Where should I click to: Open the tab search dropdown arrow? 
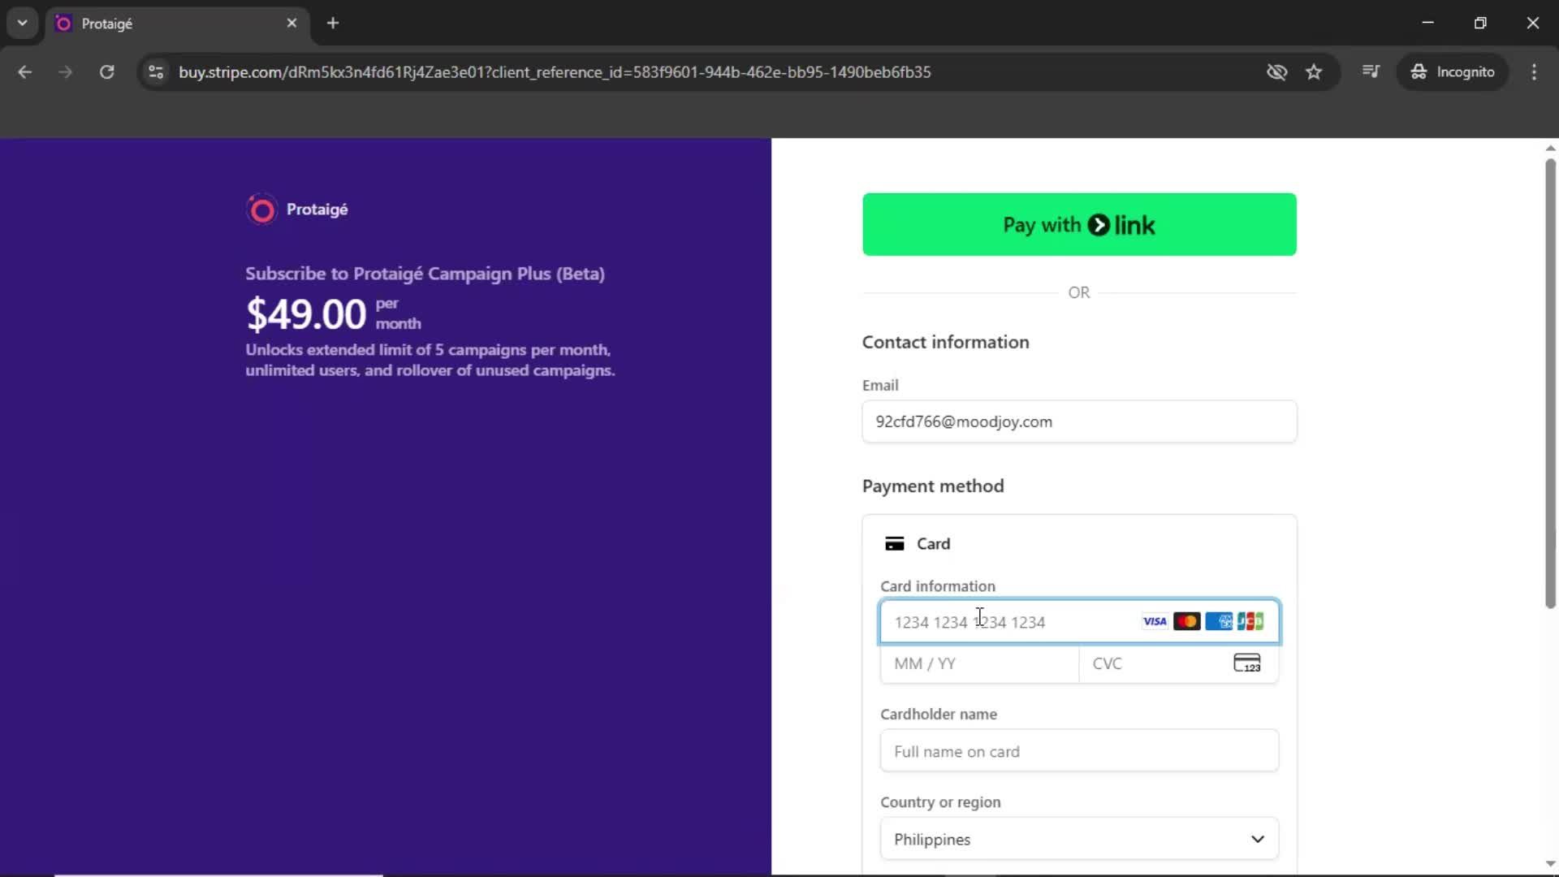click(x=22, y=23)
